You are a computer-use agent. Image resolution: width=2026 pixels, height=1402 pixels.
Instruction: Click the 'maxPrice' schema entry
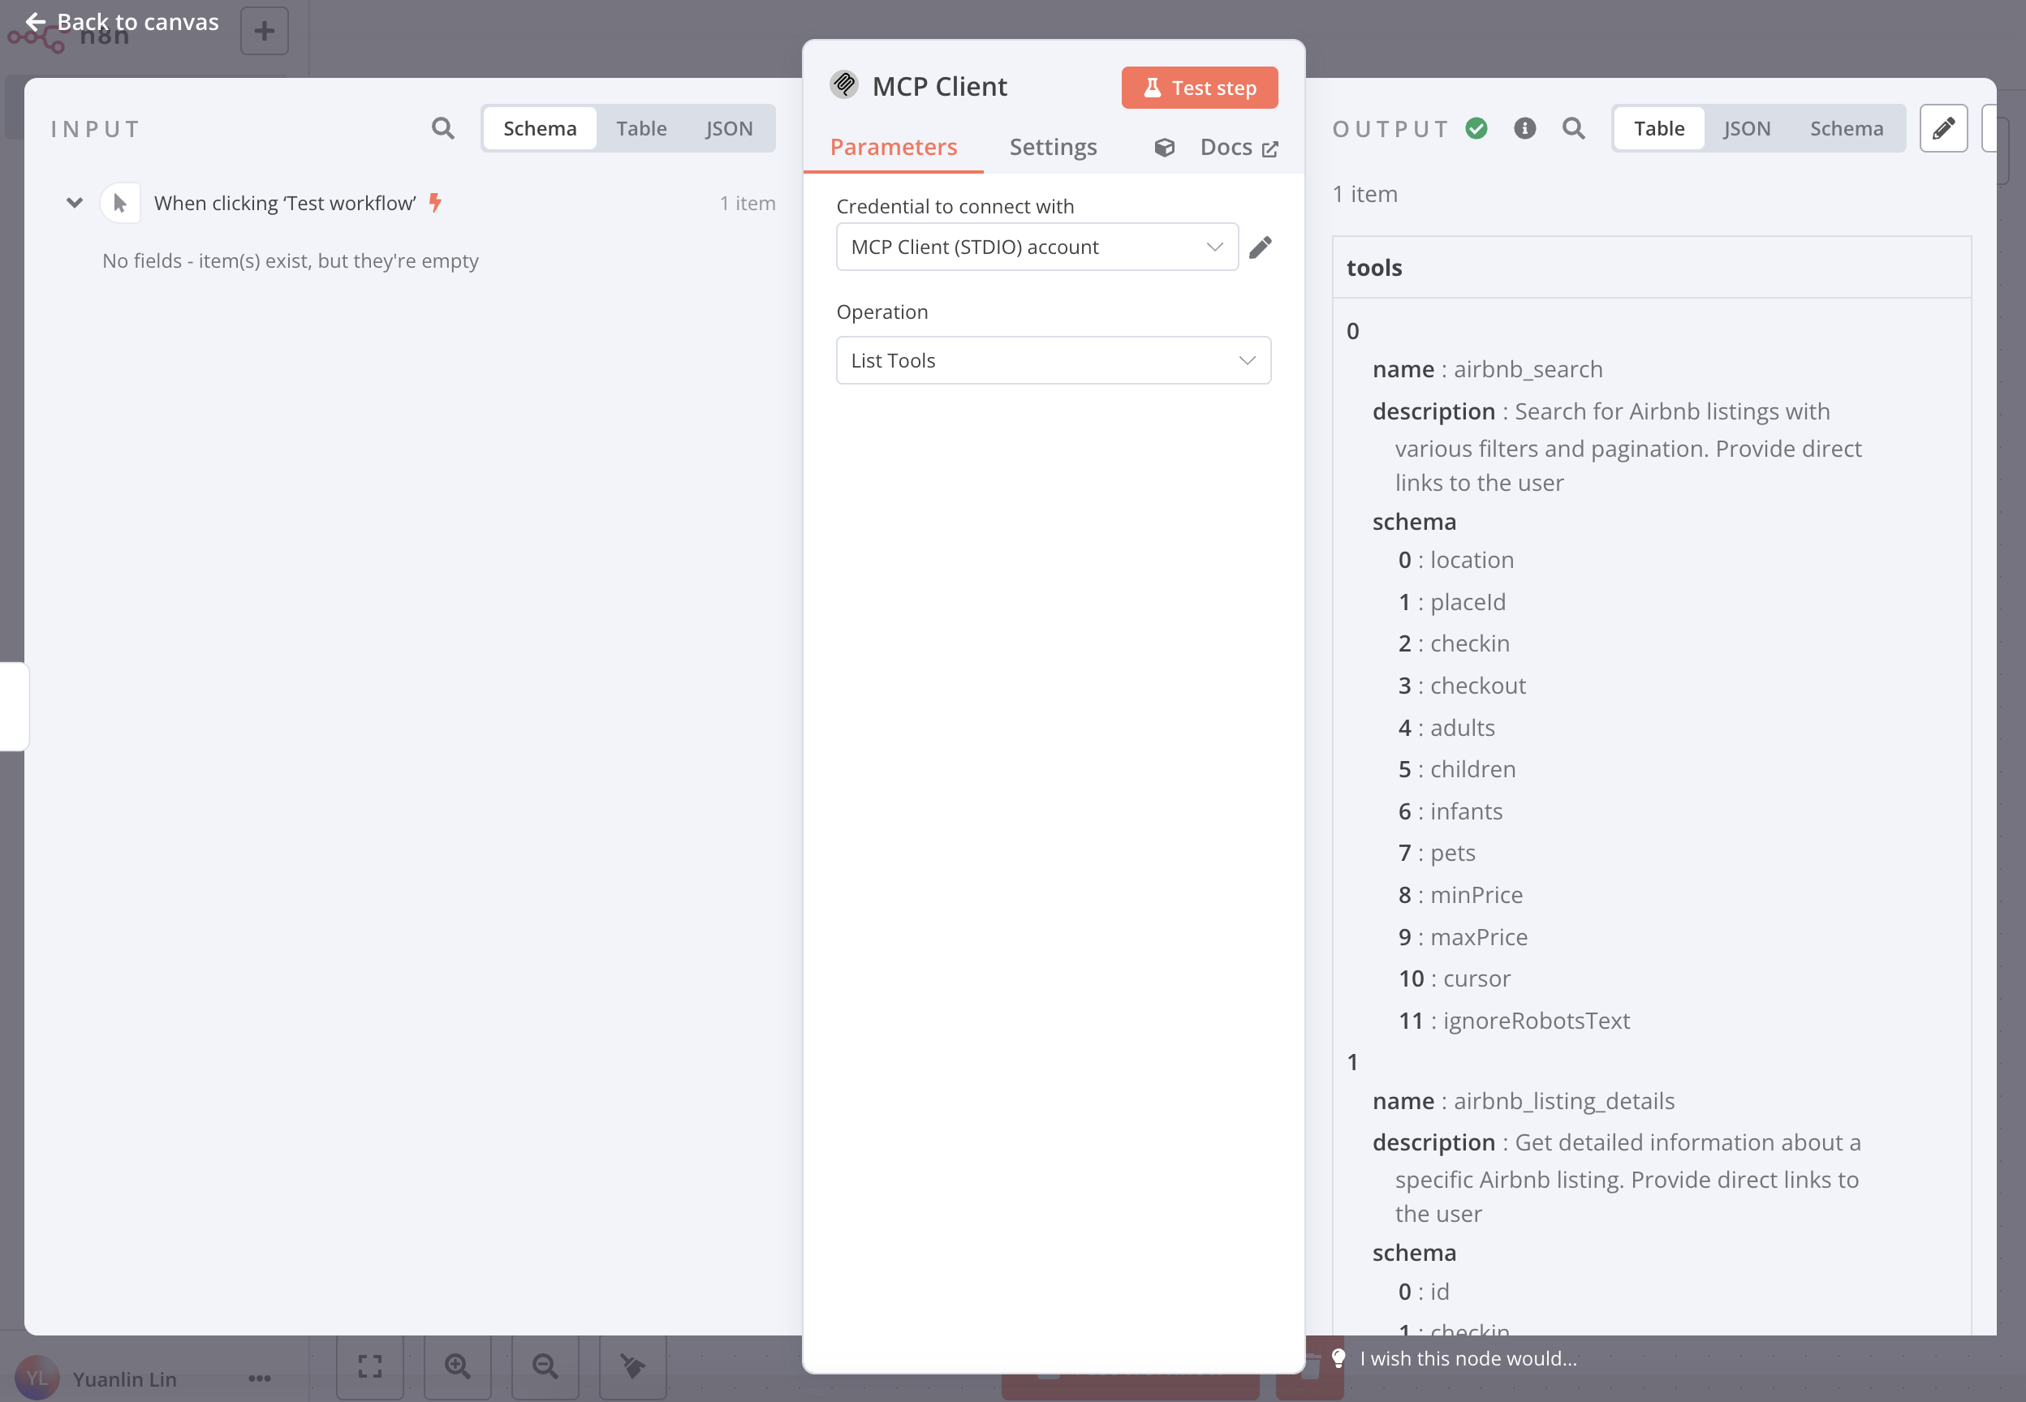[x=1479, y=936]
